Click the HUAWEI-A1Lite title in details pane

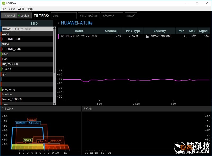coord(77,23)
